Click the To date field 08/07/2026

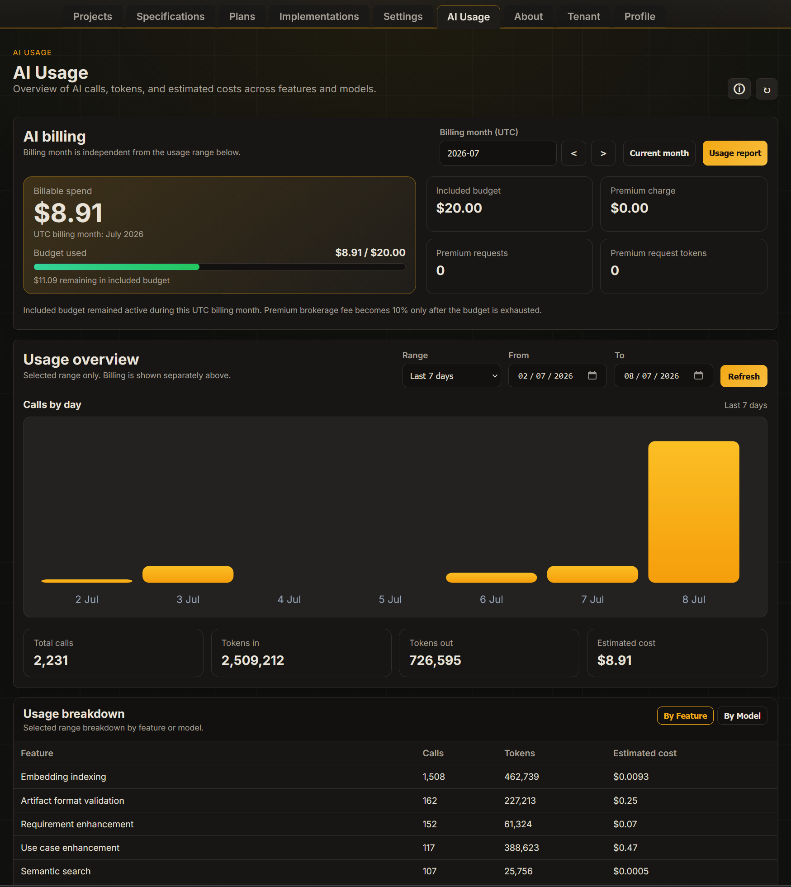pyautogui.click(x=663, y=376)
